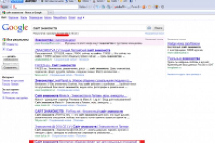Click the Google logo
The width and height of the screenshot is (215, 143).
point(15,28)
